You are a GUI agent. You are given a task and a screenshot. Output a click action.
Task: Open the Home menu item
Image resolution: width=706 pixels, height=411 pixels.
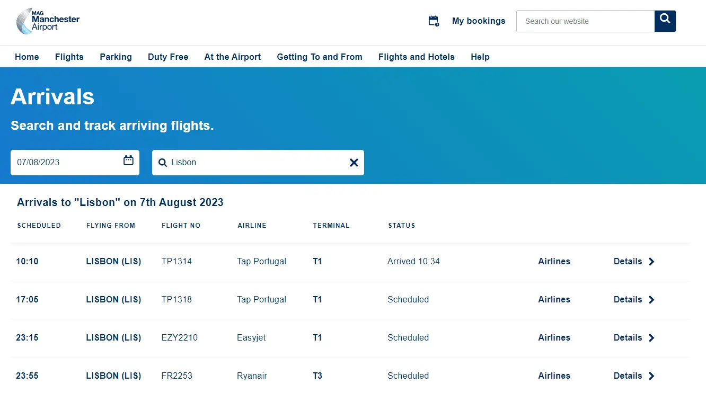(27, 57)
